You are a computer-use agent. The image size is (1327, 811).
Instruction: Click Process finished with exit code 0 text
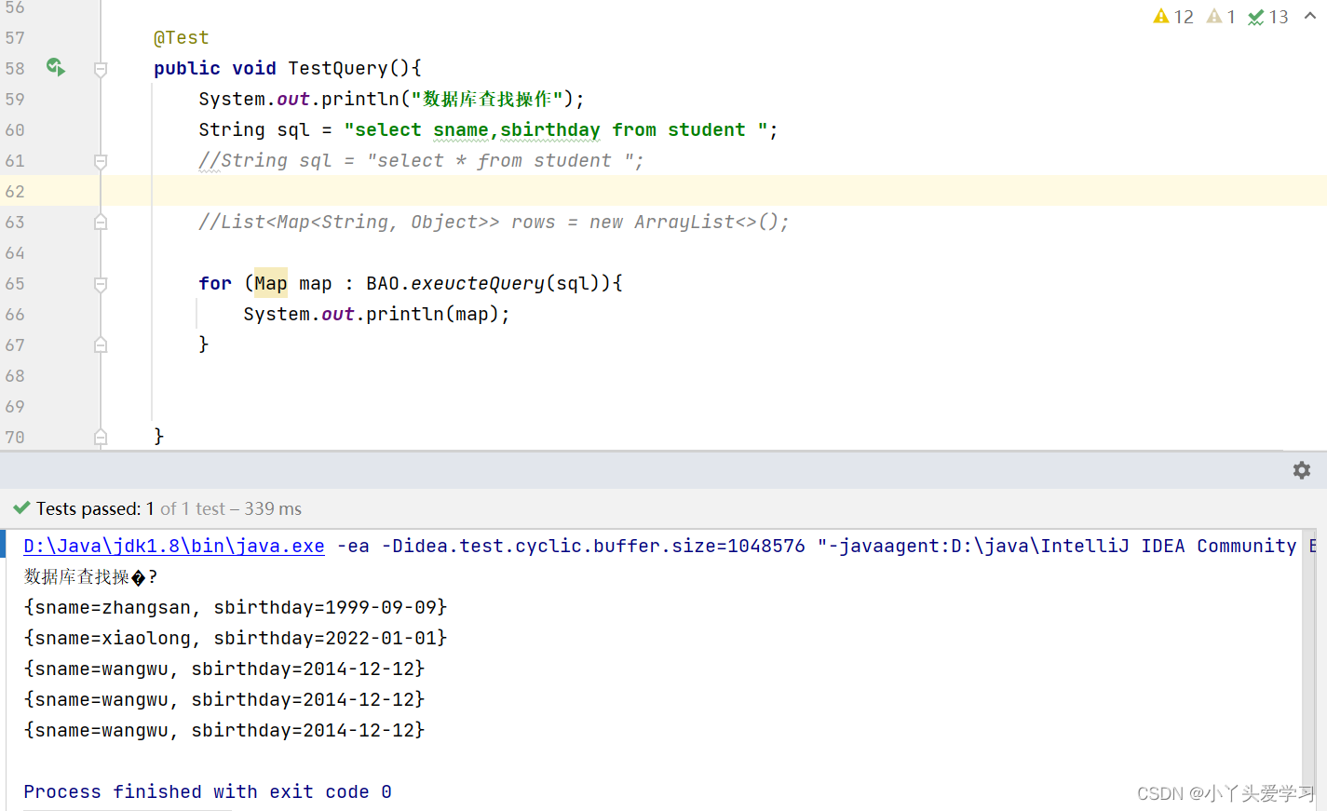click(208, 791)
